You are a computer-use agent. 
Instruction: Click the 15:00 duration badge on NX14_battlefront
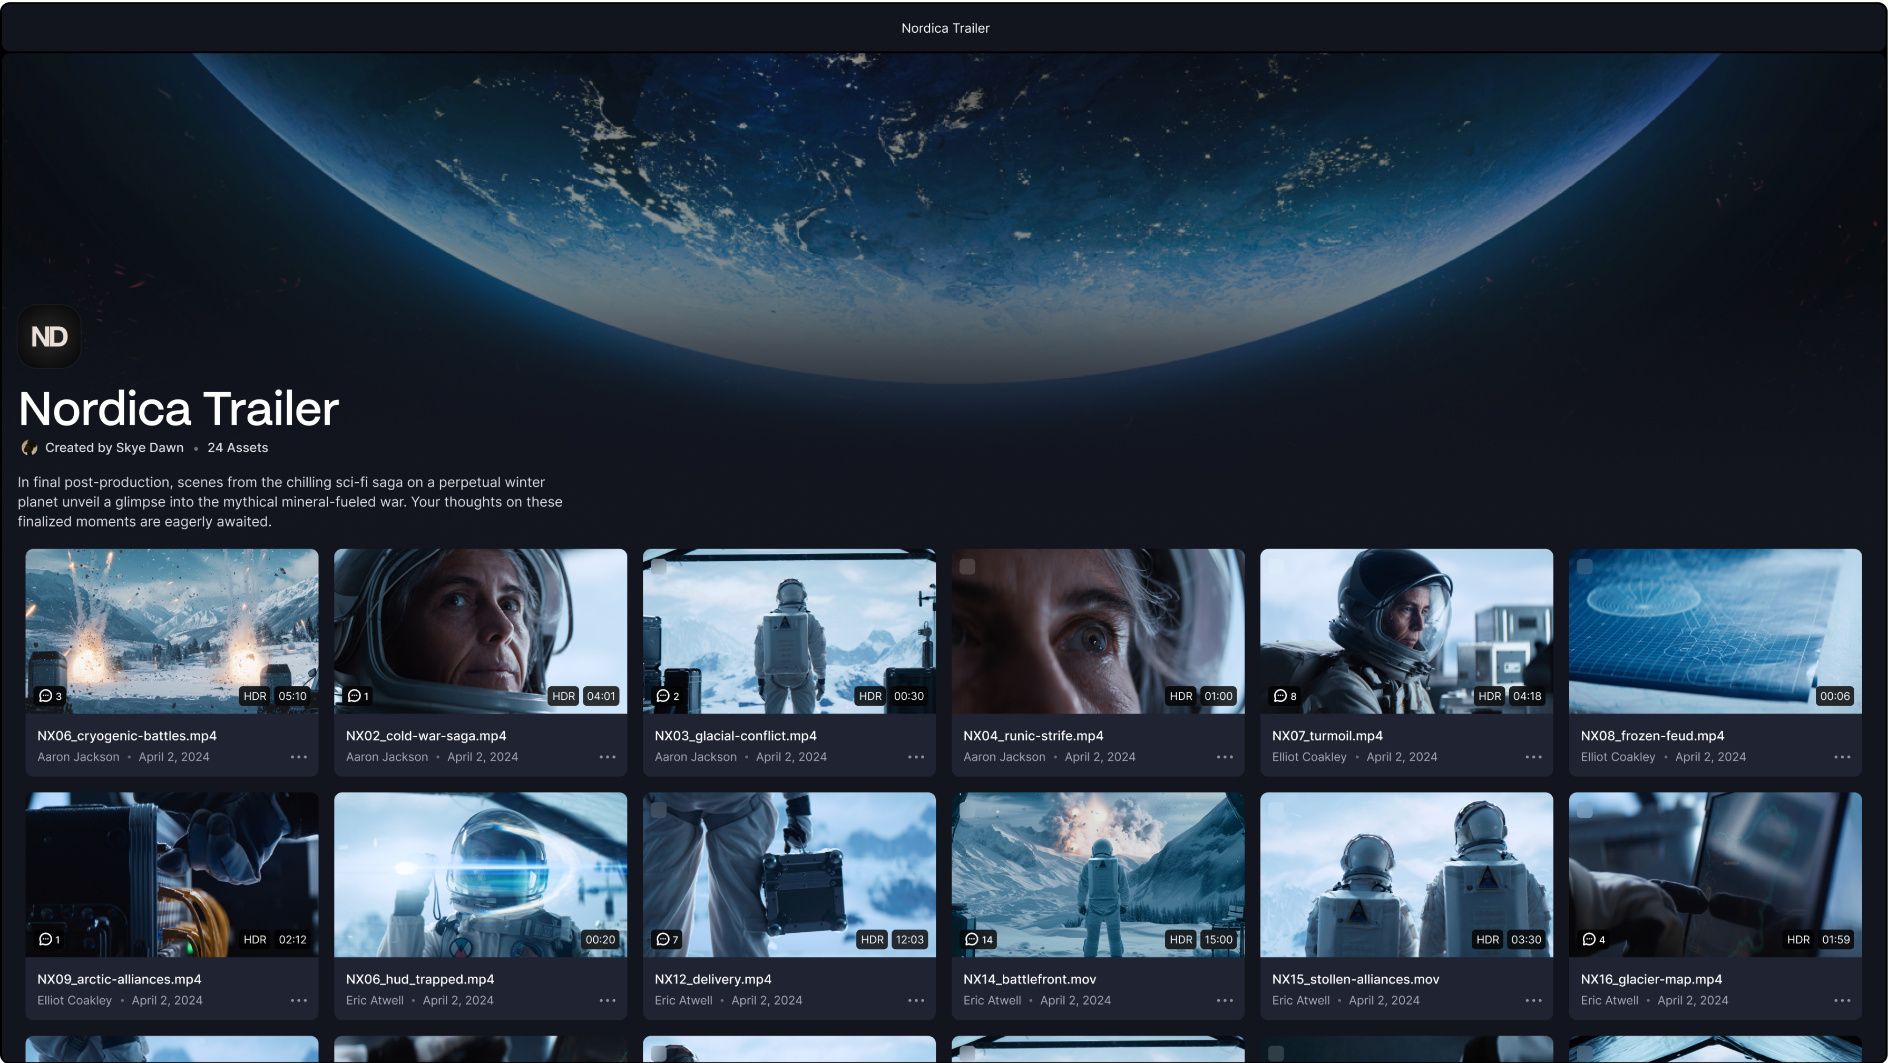(x=1218, y=939)
